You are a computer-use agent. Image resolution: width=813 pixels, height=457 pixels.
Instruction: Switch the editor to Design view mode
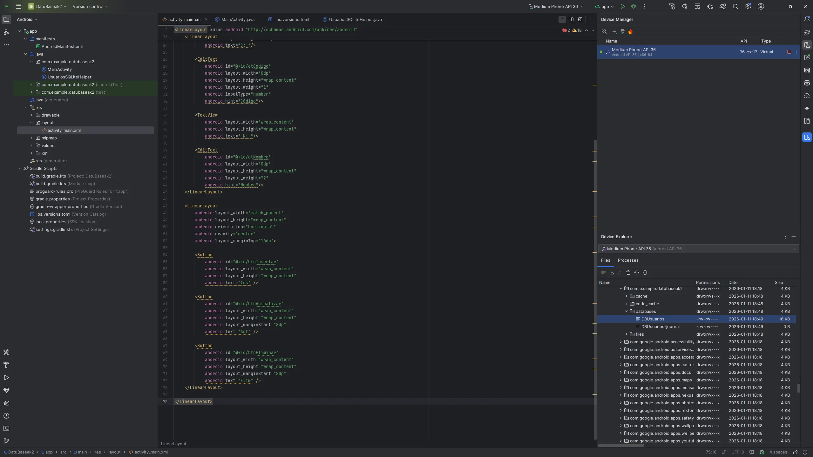coord(580,19)
